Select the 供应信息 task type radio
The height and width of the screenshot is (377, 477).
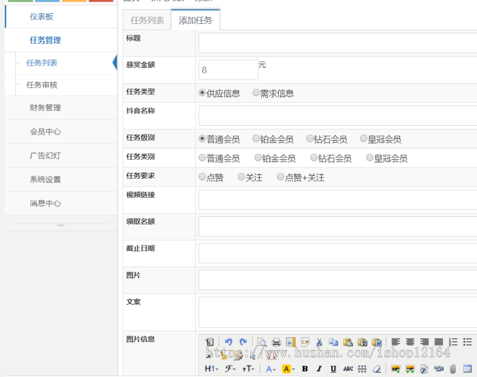[202, 92]
